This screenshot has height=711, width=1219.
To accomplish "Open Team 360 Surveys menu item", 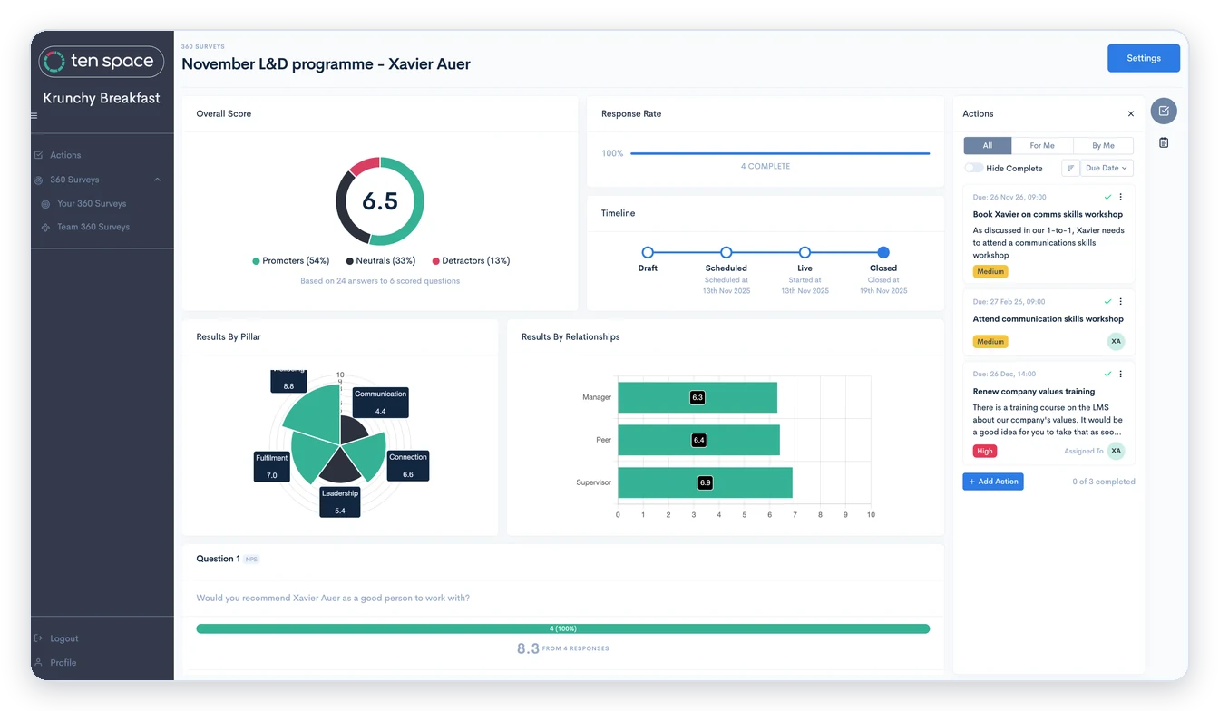I will [93, 227].
